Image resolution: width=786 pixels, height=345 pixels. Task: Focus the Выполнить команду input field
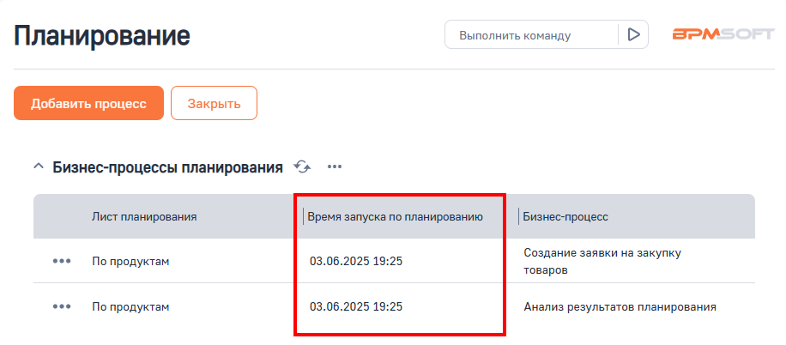[532, 35]
